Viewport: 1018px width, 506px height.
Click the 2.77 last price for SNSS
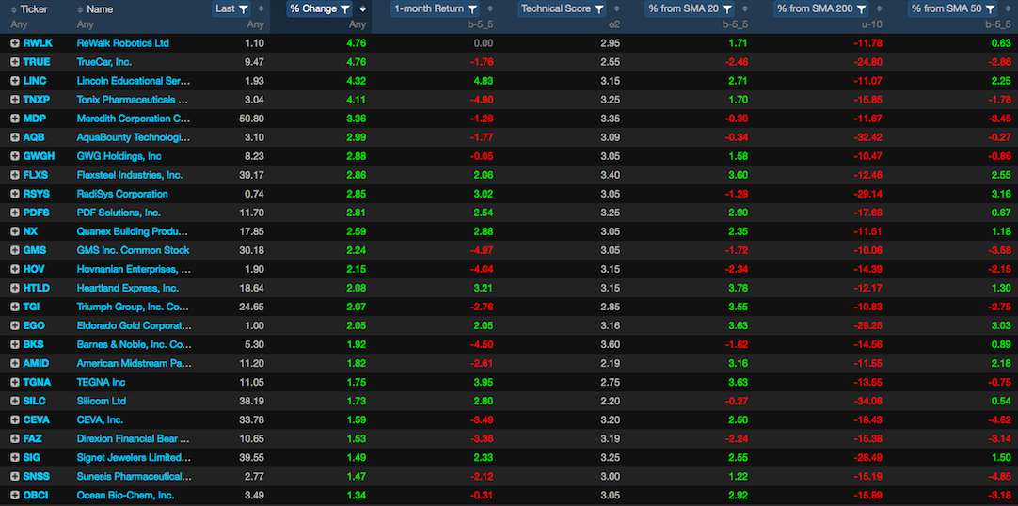click(x=254, y=476)
